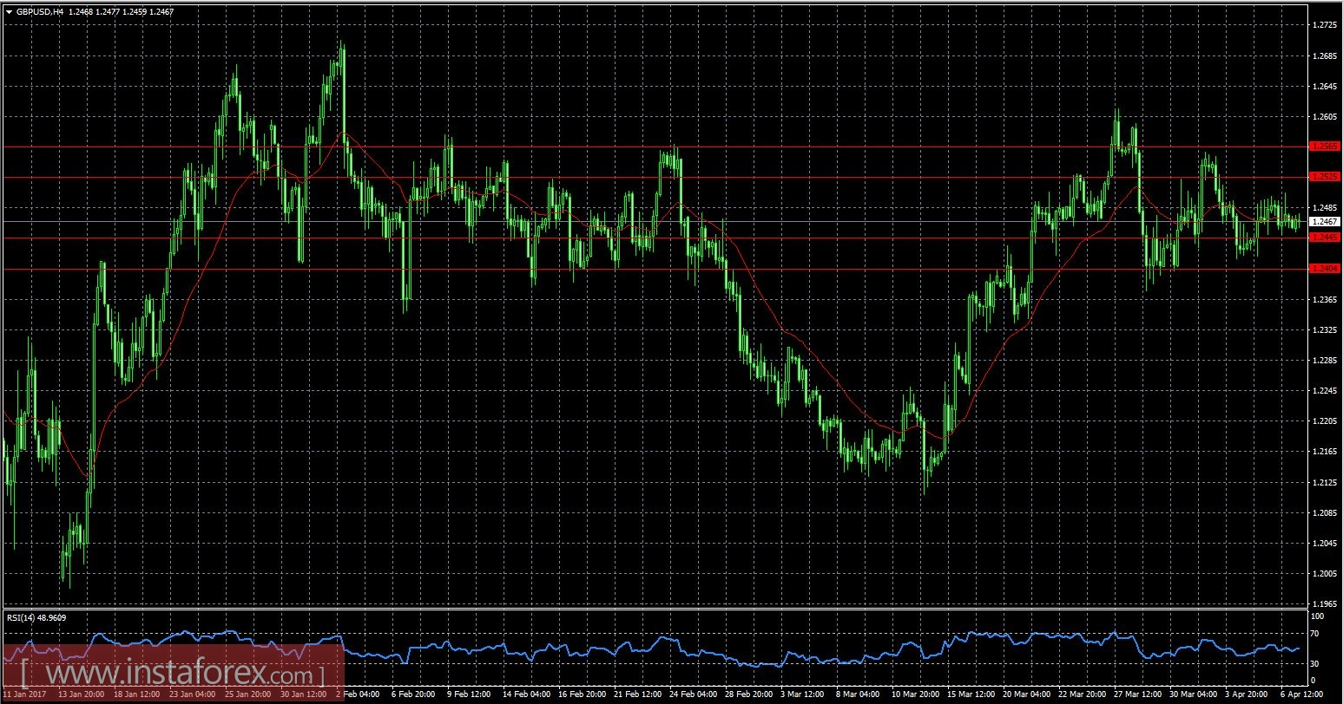
Task: Select the 1.2445 red level price label
Action: (1326, 238)
